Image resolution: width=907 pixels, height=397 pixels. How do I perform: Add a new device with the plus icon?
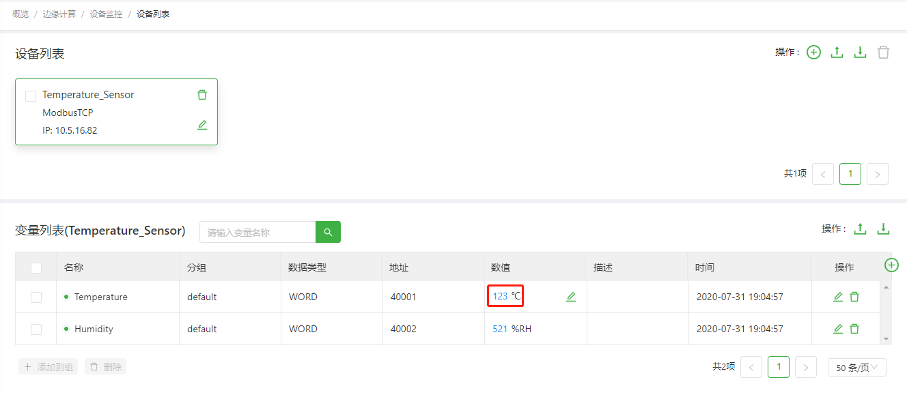(x=813, y=53)
